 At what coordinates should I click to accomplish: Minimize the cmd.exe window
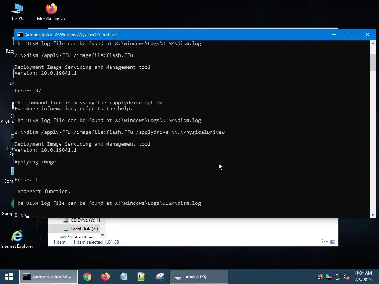pyautogui.click(x=334, y=34)
